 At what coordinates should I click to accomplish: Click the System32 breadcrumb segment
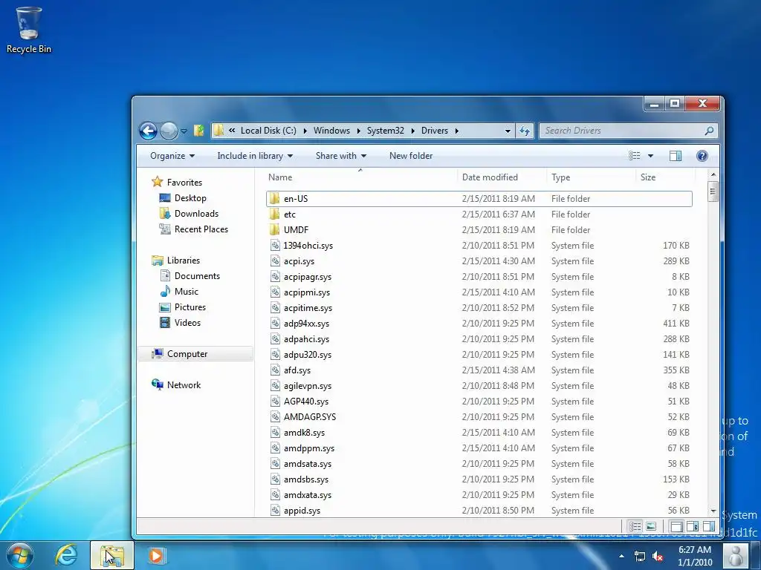386,131
